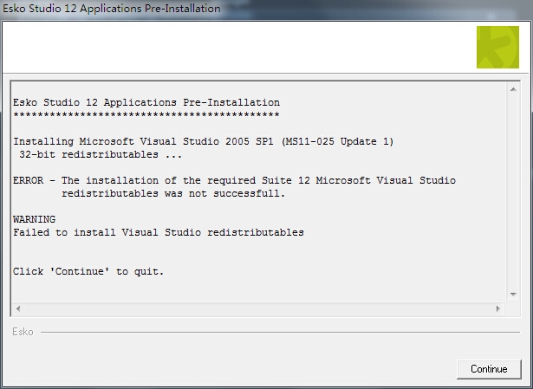Viewport: 533px width, 389px height.
Task: Click the 'Failed to install Visual Studio redistributables' line
Action: pyautogui.click(x=159, y=232)
